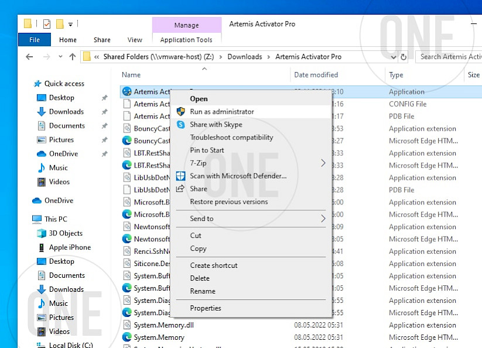This screenshot has height=348, width=482.
Task: Go up one folder level arrow
Action: (73, 57)
